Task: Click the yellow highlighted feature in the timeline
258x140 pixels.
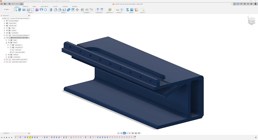Action: [x=30, y=137]
